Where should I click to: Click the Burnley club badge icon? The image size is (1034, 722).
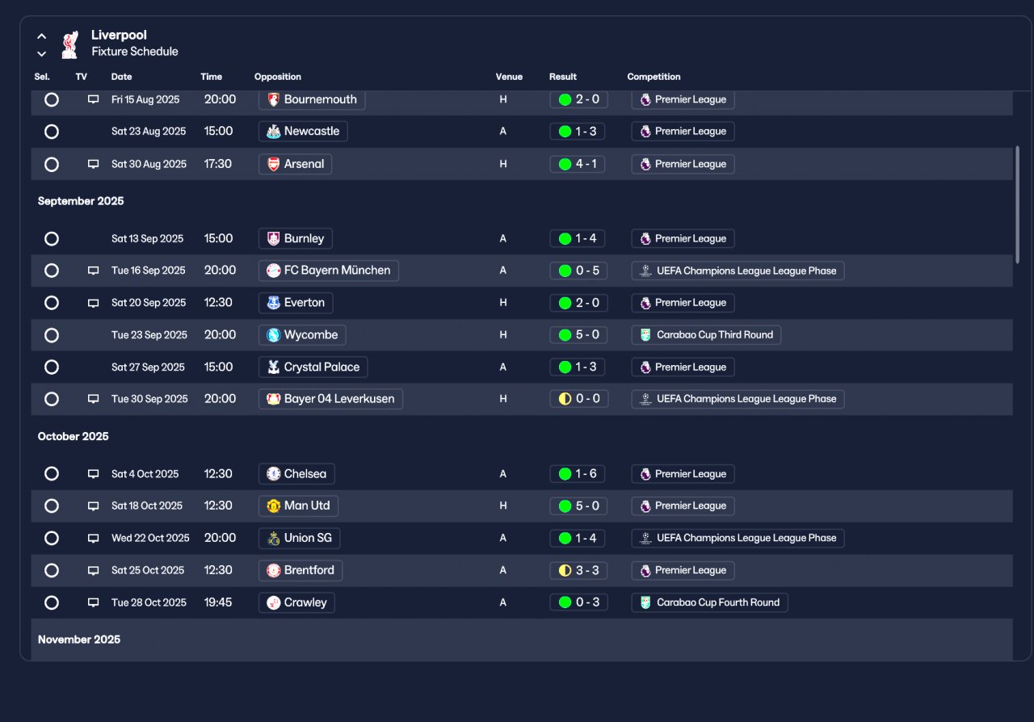[274, 238]
